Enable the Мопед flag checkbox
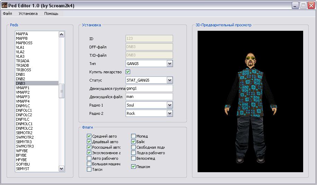The image size is (317, 185). pos(133,136)
